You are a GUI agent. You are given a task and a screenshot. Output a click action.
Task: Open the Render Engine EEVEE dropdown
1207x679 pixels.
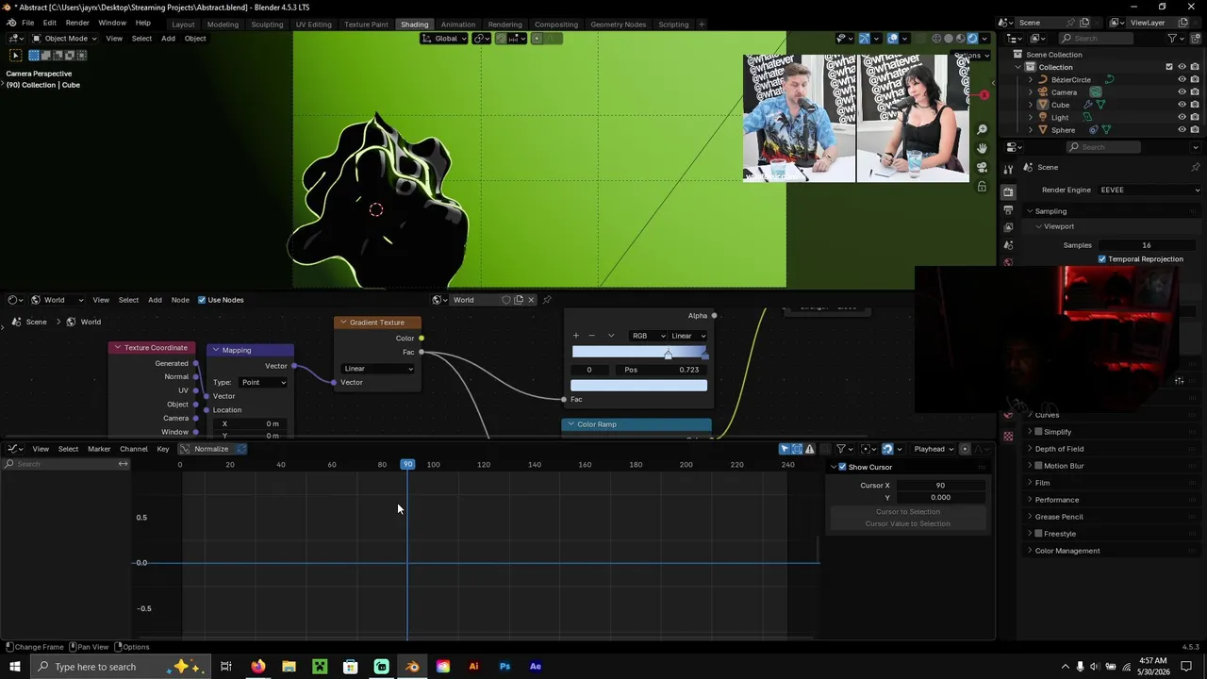(1149, 190)
